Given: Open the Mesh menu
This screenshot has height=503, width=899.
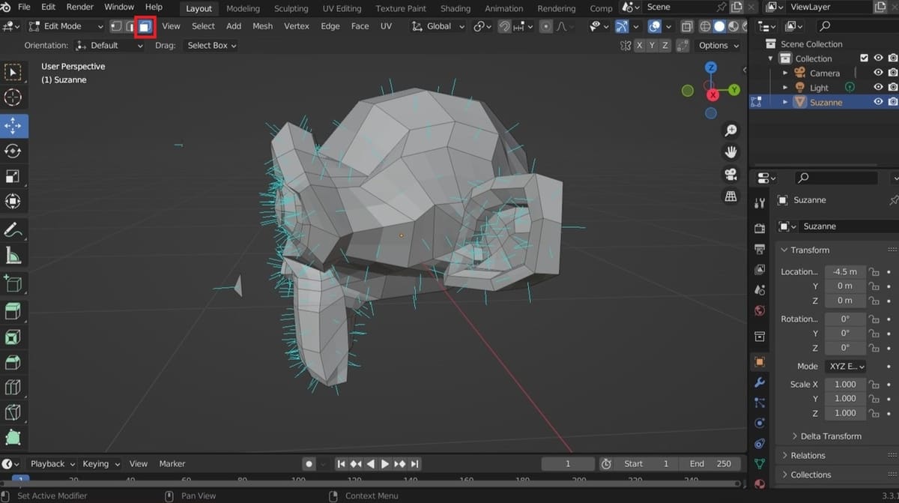Looking at the screenshot, I should [262, 26].
